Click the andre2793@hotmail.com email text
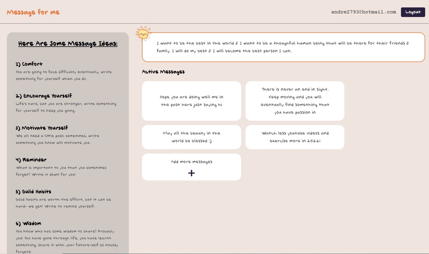The height and width of the screenshot is (254, 429). (364, 12)
